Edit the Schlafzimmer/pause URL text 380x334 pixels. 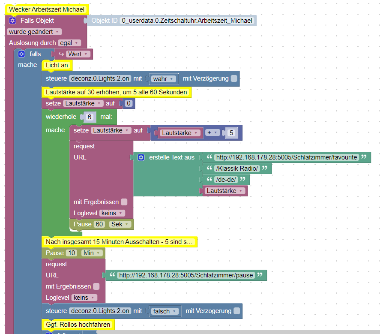[x=186, y=275]
